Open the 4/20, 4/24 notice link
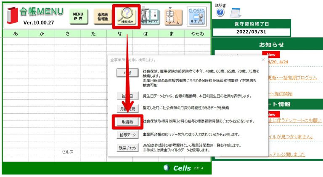The height and width of the screenshot is (177, 323). pos(278,62)
